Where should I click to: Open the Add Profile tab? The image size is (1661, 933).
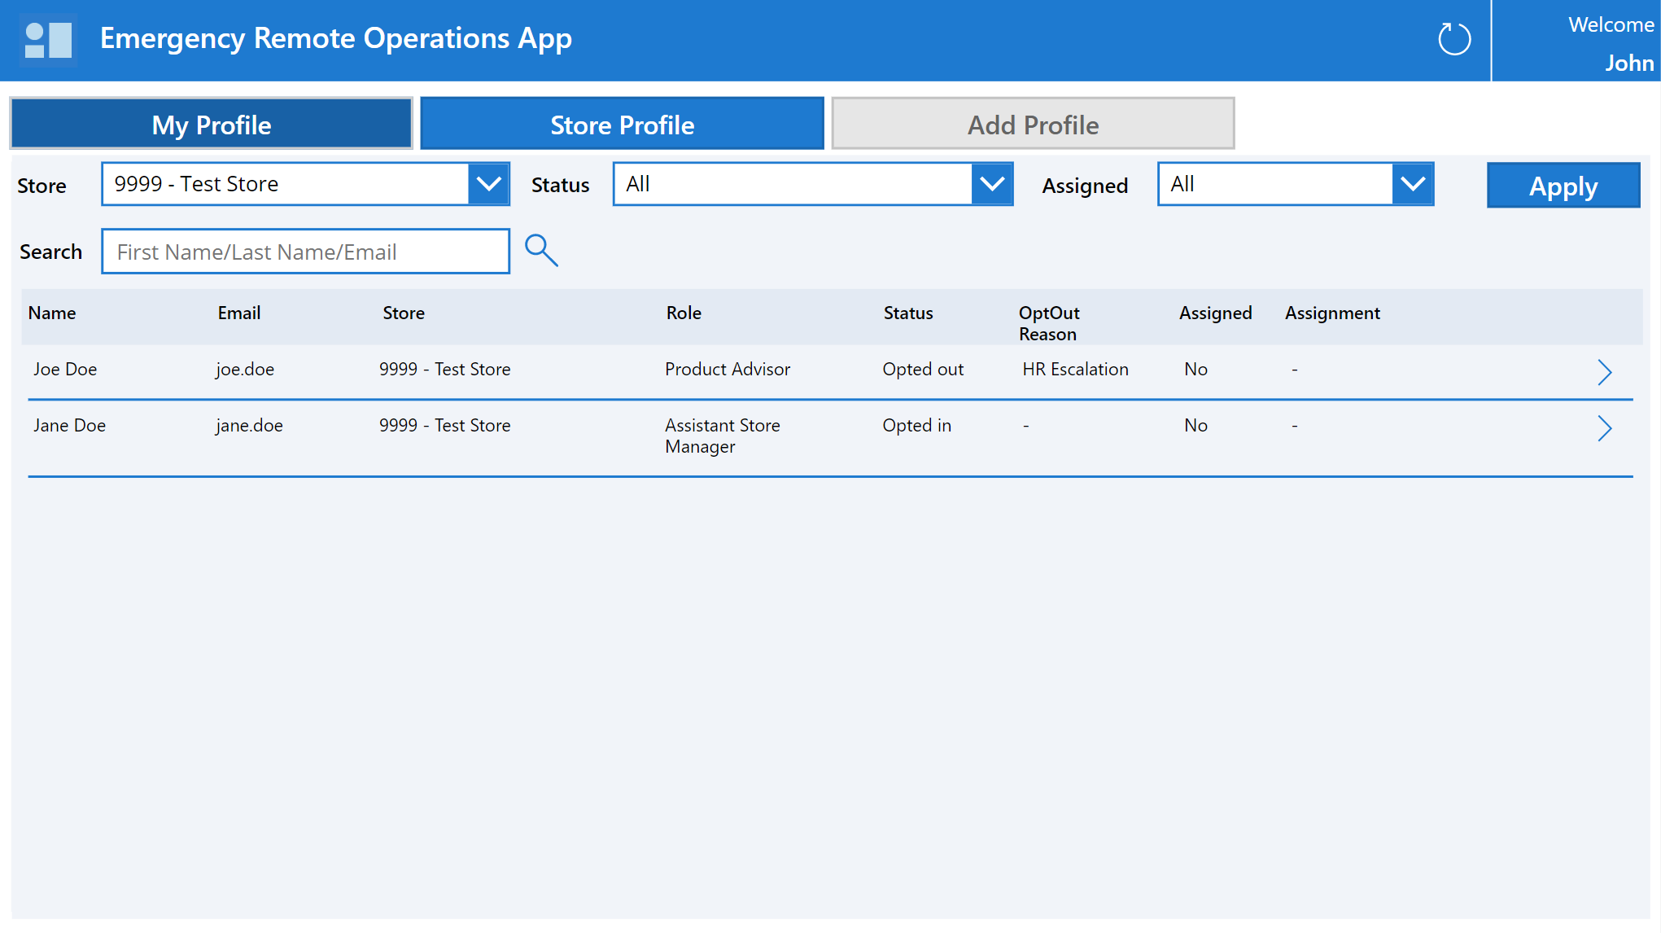click(1033, 124)
